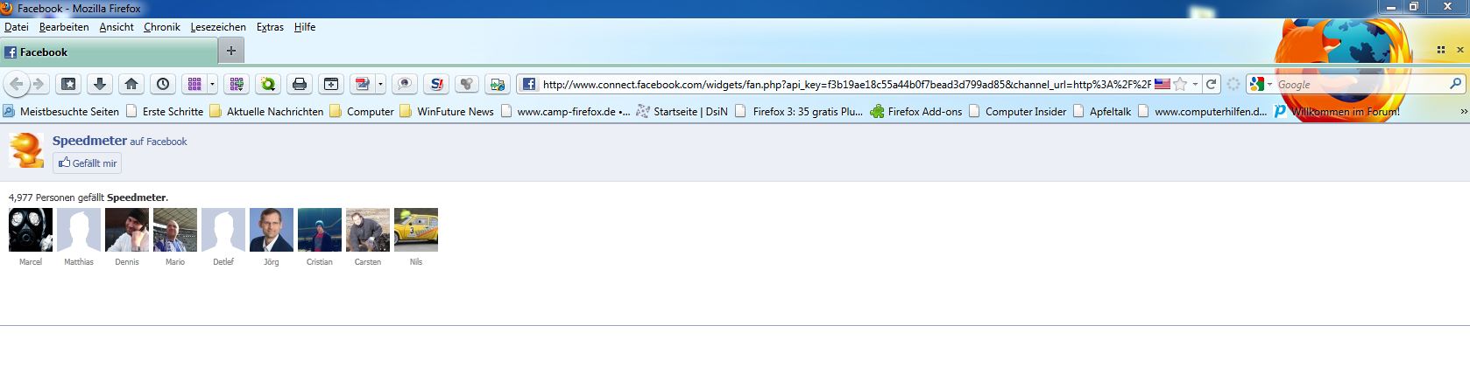The width and height of the screenshot is (1470, 381).
Task: Close the tab bar using the small x
Action: pyautogui.click(x=1459, y=51)
